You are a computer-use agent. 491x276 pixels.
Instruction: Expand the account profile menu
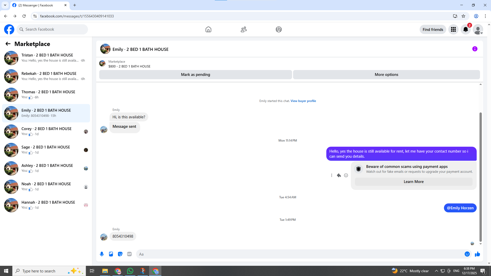click(x=478, y=29)
